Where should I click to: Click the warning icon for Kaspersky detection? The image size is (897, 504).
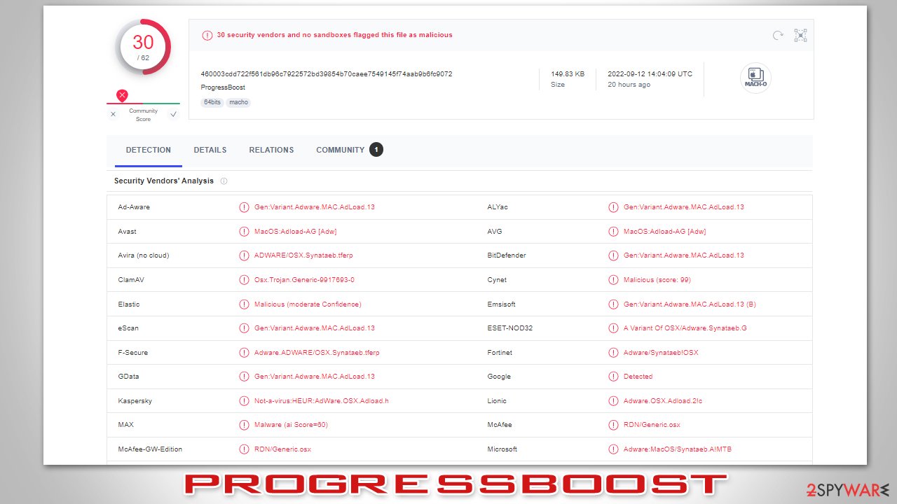coord(244,401)
